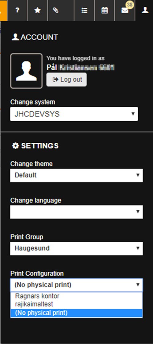Click the paperclip attachments icon
Image resolution: width=153 pixels, height=344 pixels.
56,10
